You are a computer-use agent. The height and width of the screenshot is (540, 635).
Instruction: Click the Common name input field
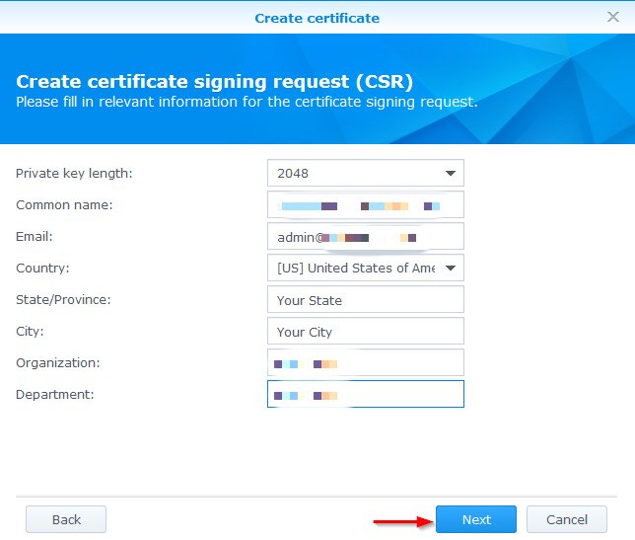[x=365, y=205]
